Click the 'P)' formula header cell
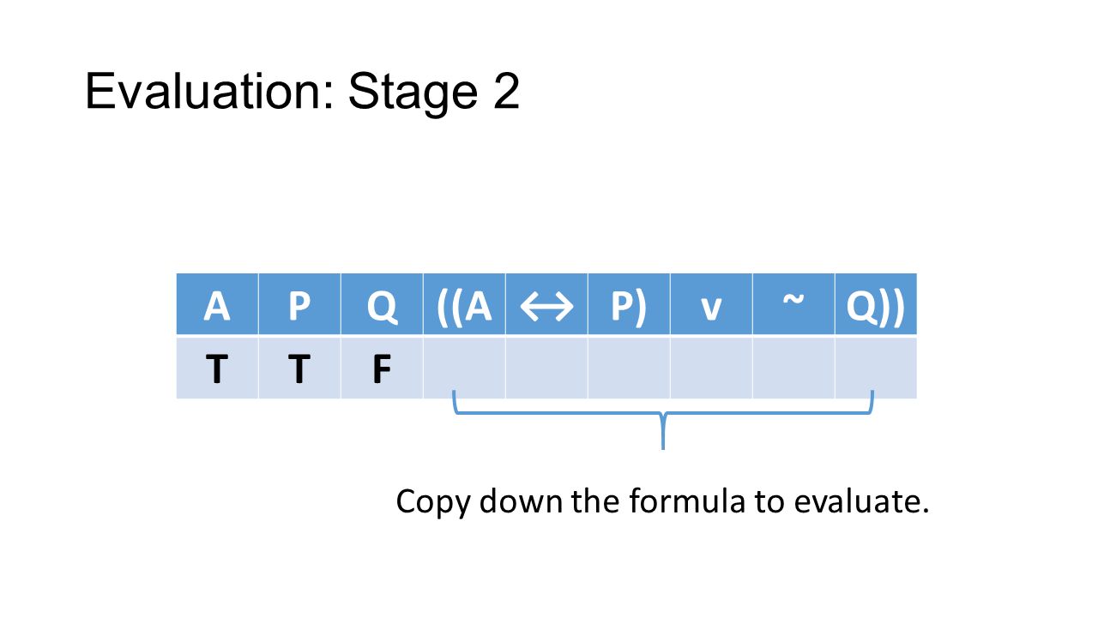This screenshot has width=1098, height=617. [x=629, y=304]
